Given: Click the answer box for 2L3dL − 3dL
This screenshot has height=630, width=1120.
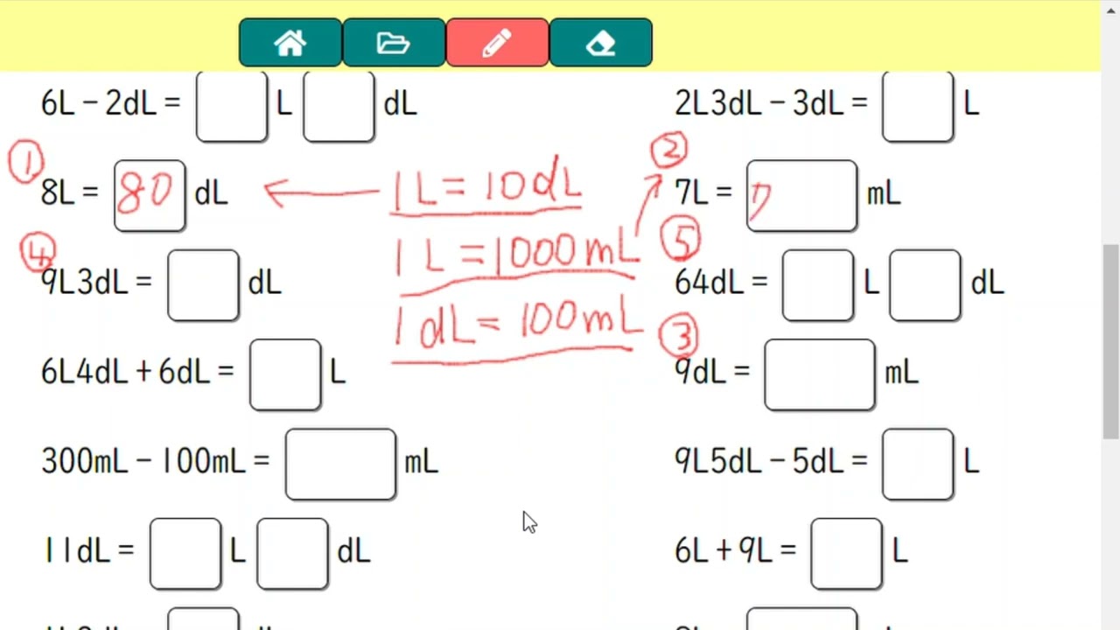Looking at the screenshot, I should [x=918, y=105].
